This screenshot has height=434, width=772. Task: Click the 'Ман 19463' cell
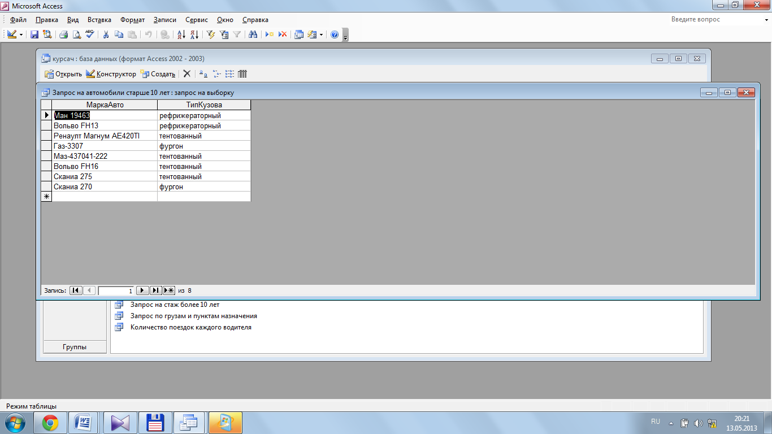tap(105, 115)
